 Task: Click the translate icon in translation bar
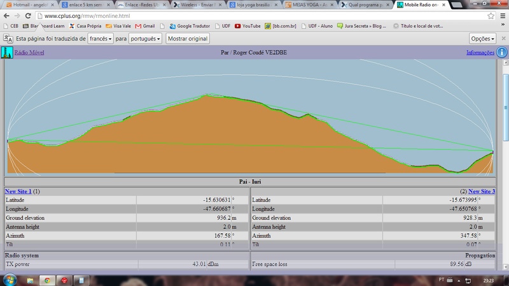click(x=8, y=39)
